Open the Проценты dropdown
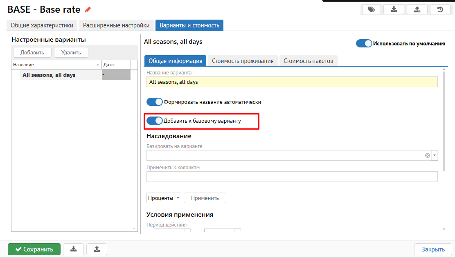Screen dimensions: 455x258 click(x=164, y=198)
